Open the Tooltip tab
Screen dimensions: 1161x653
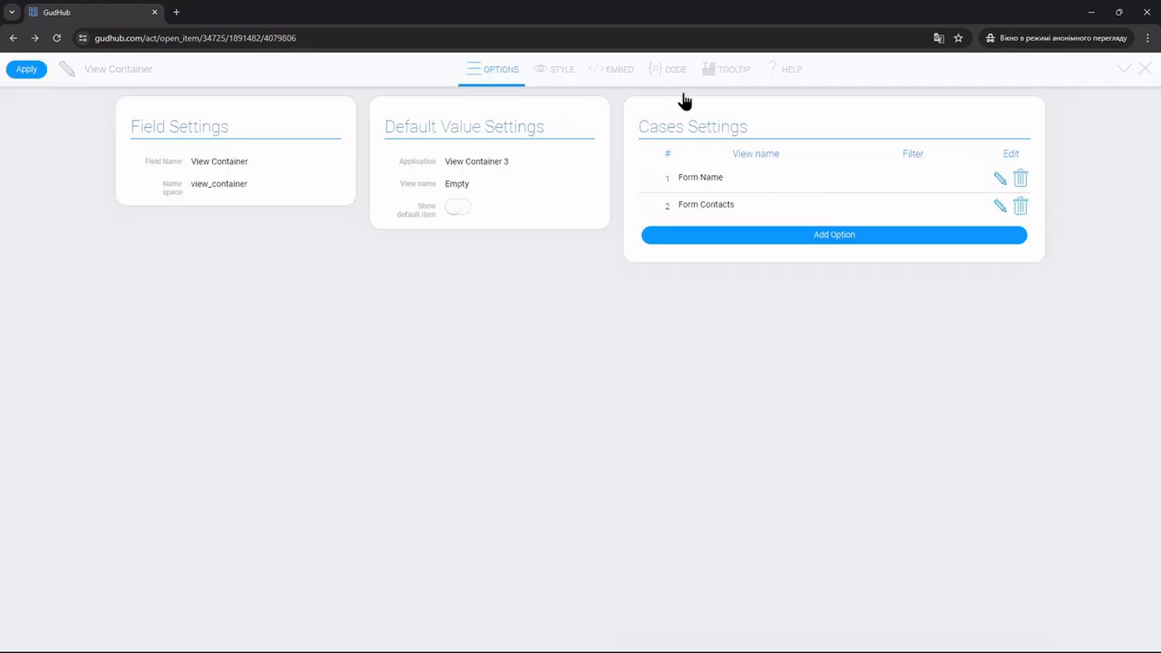coord(726,69)
